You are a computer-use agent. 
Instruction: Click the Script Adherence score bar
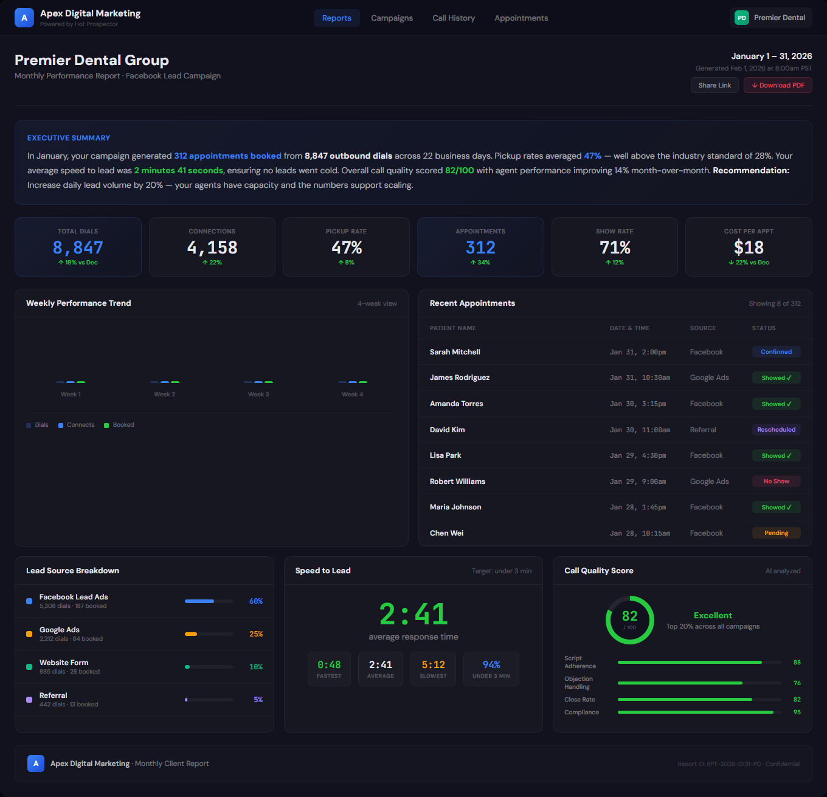[698, 662]
